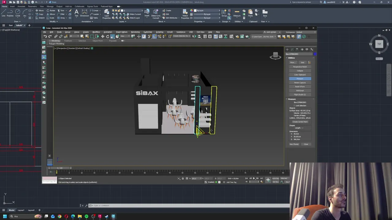
Task: Open the AutoCAD Annotate ribbon tab
Action: (x=21, y=6)
